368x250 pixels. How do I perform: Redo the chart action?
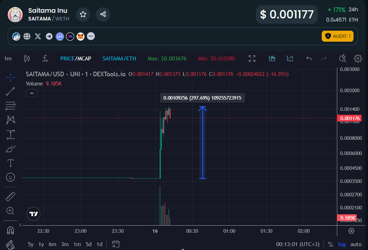pyautogui.click(x=324, y=59)
